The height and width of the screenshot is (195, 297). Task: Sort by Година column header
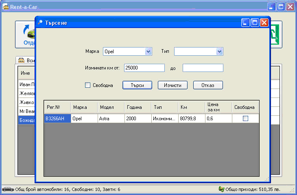click(138, 107)
